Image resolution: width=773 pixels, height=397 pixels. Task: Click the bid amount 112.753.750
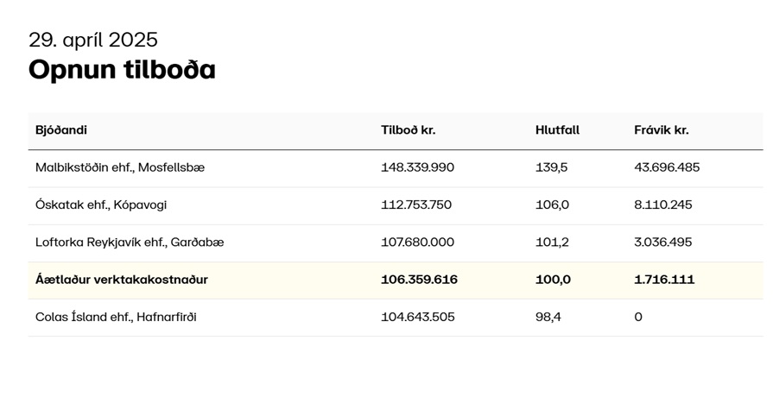416,205
